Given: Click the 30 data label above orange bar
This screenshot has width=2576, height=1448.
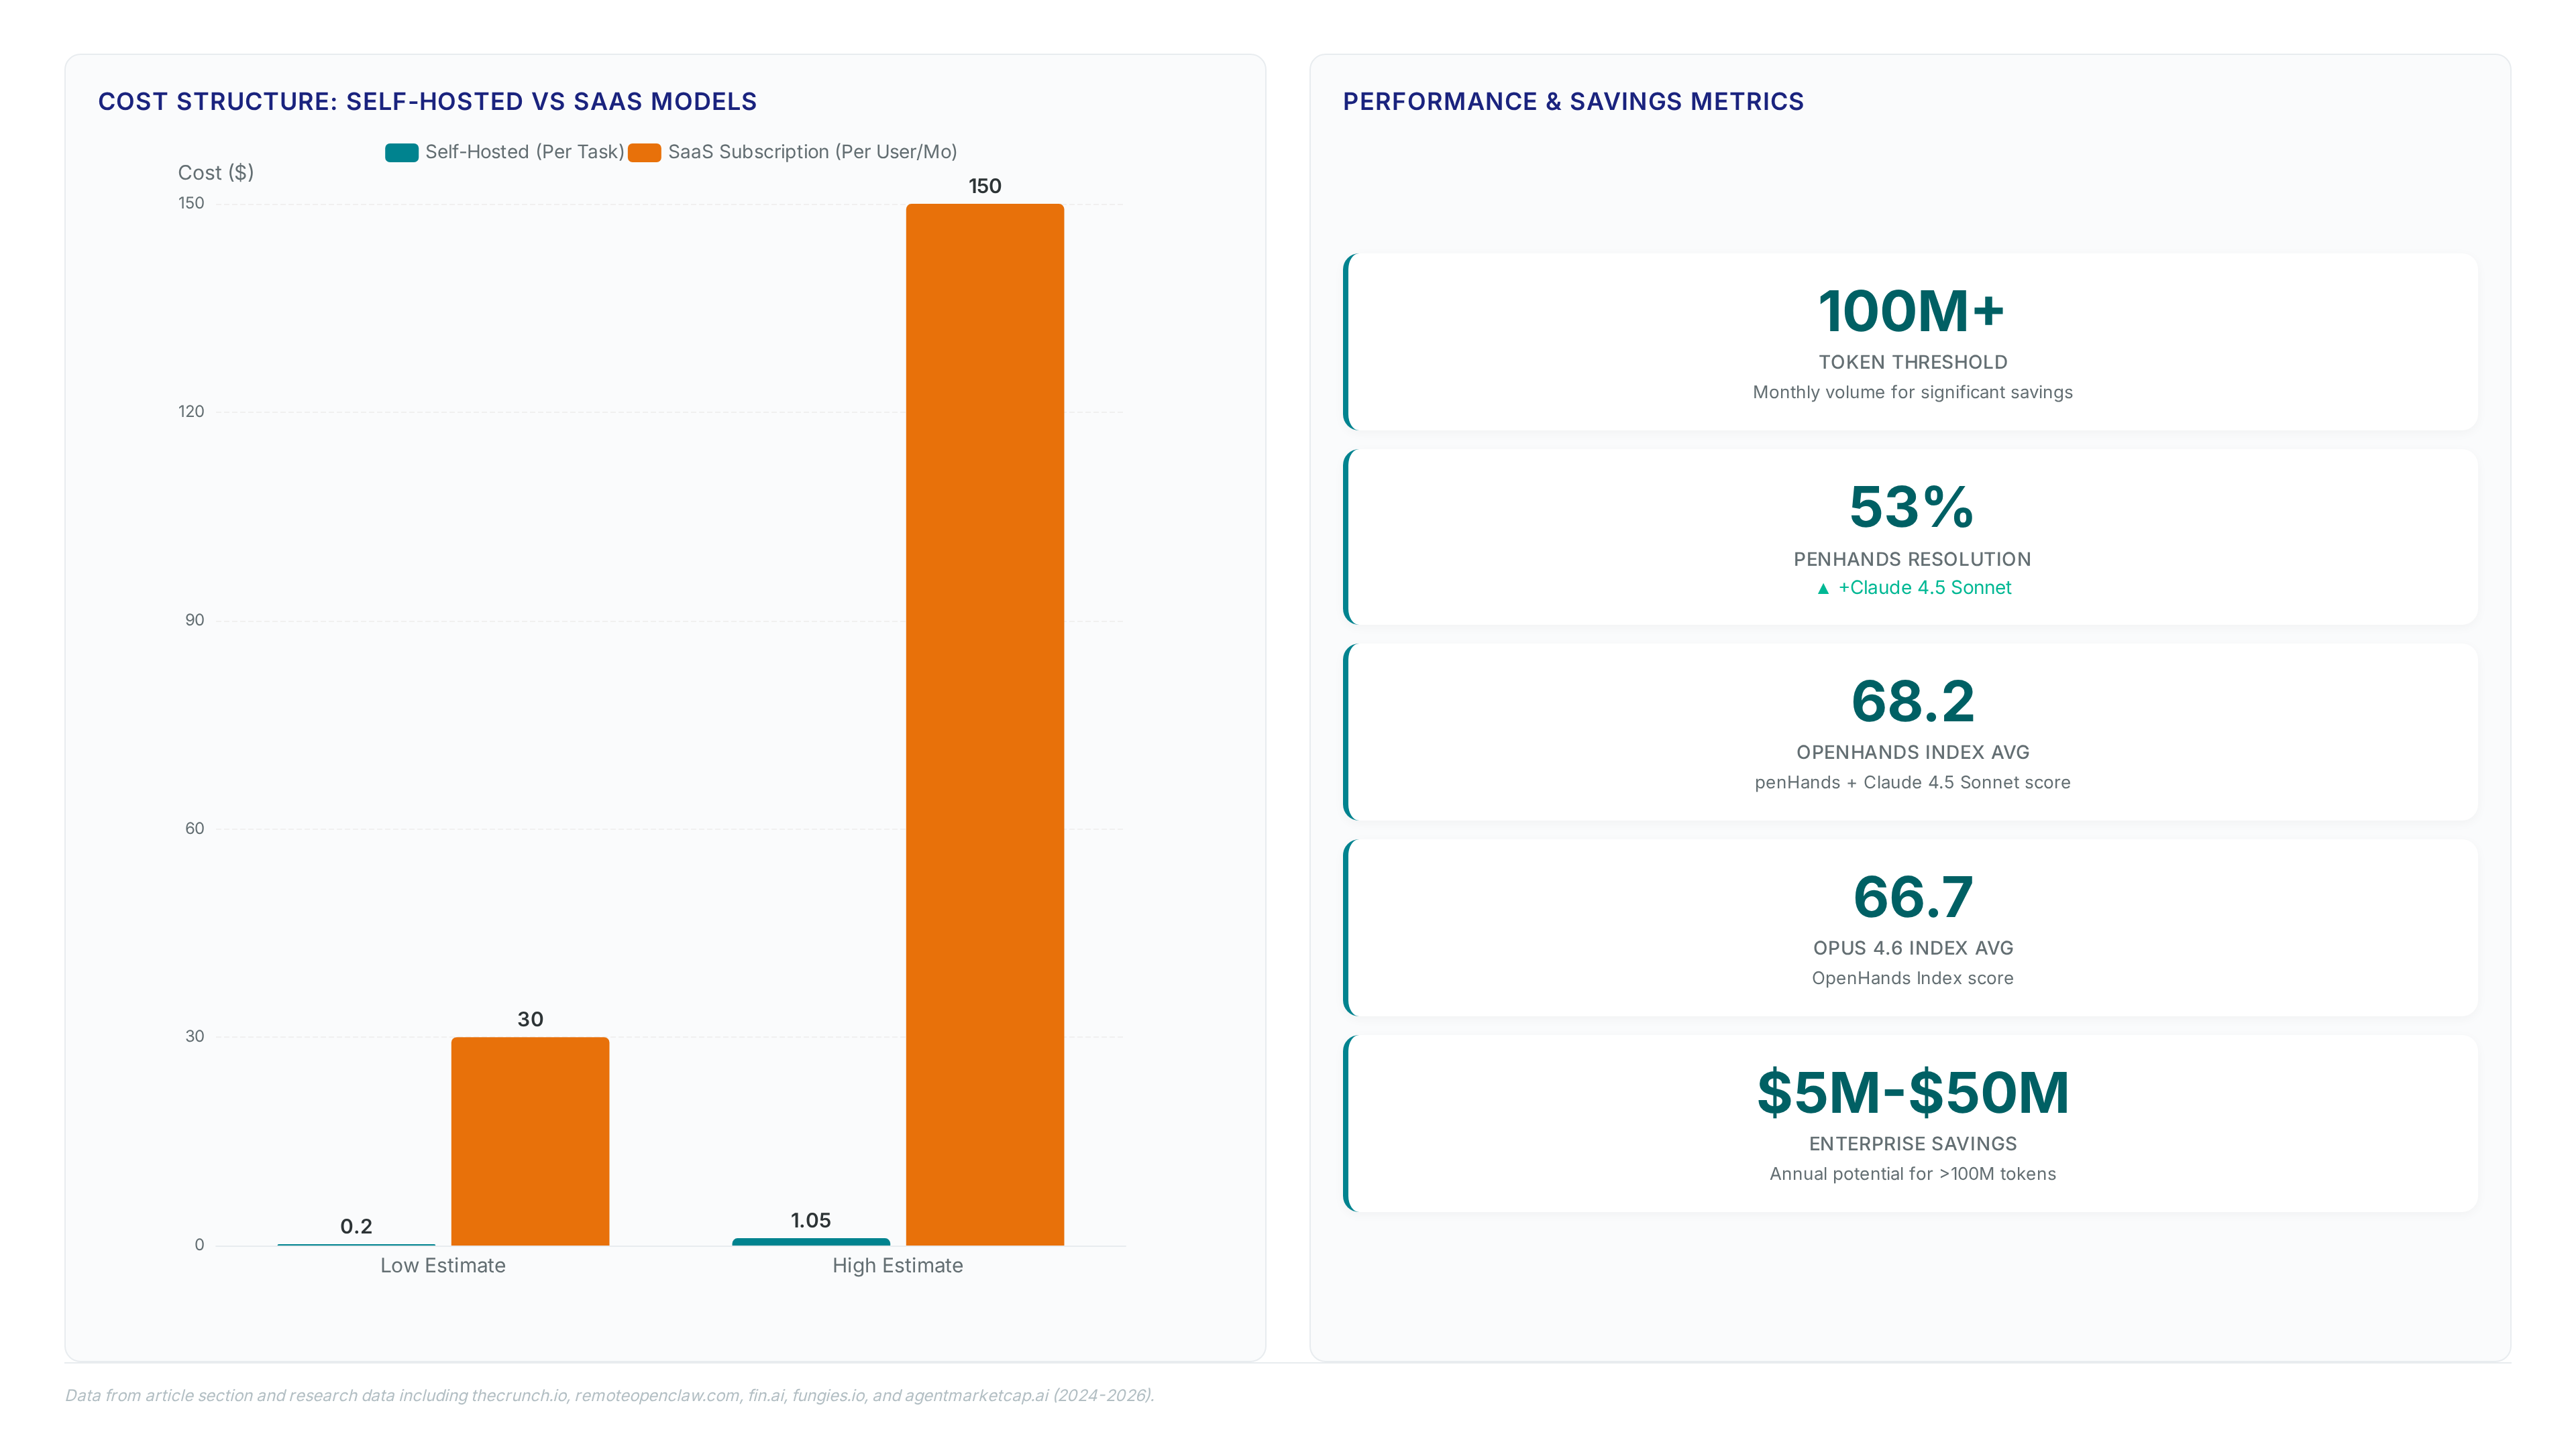Looking at the screenshot, I should 530,1019.
